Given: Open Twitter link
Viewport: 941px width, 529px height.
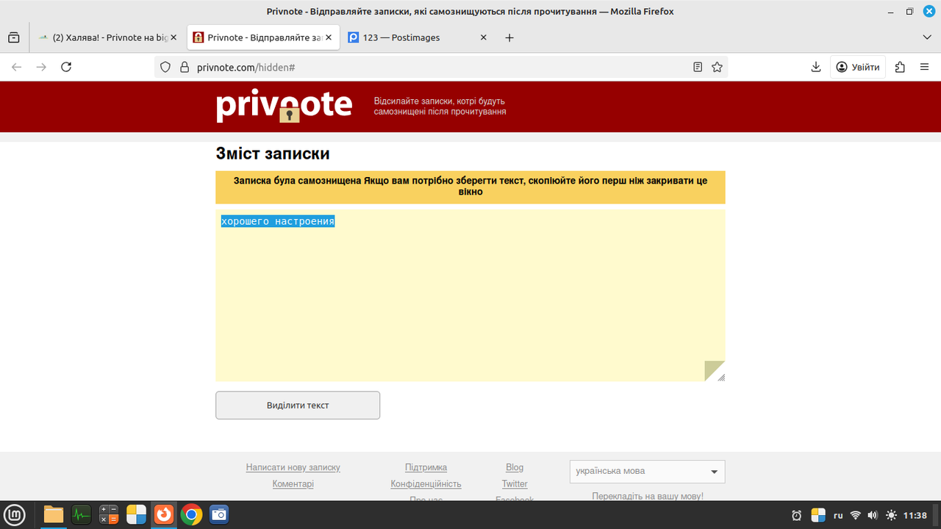Looking at the screenshot, I should coord(515,484).
